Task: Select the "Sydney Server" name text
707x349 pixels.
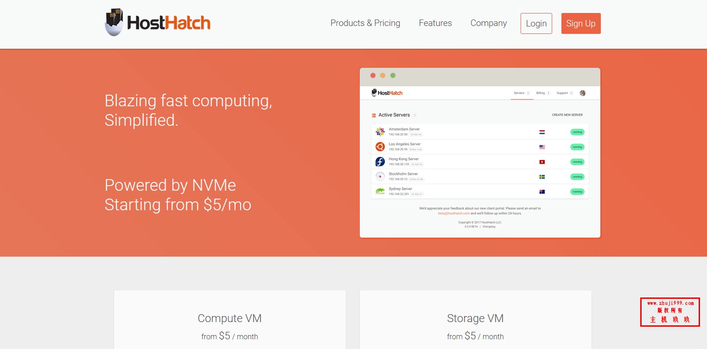Action: 401,189
